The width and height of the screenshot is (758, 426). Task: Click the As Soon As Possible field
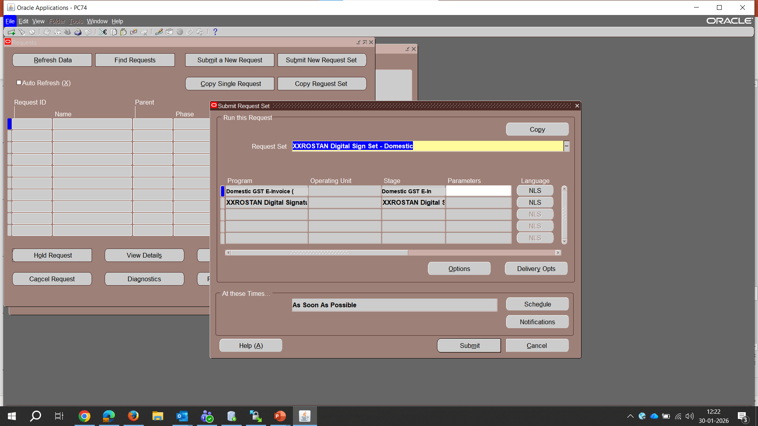click(x=394, y=305)
